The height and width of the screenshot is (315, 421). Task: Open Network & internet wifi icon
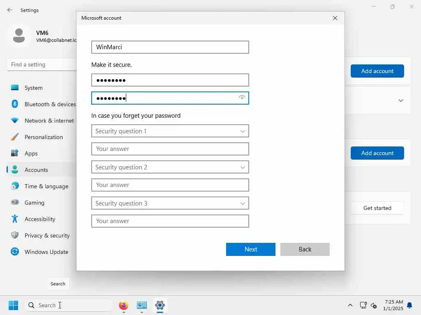coord(15,121)
